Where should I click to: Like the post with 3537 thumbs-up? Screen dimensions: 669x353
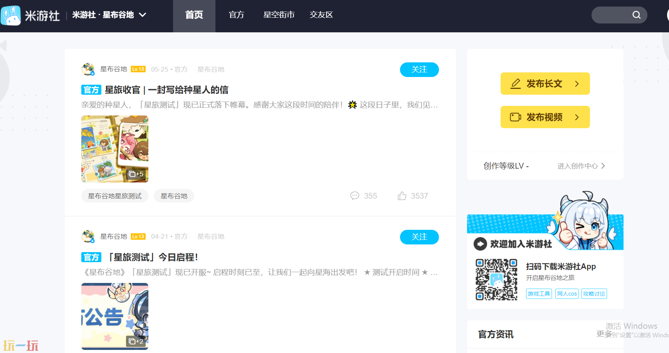click(x=402, y=196)
